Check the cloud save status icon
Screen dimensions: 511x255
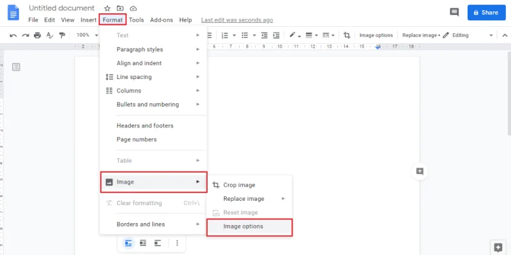pyautogui.click(x=133, y=8)
